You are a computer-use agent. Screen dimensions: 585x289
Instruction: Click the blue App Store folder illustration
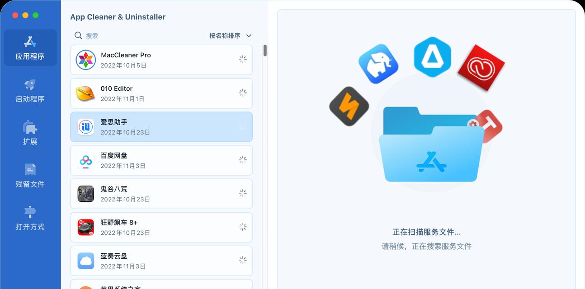pos(431,144)
